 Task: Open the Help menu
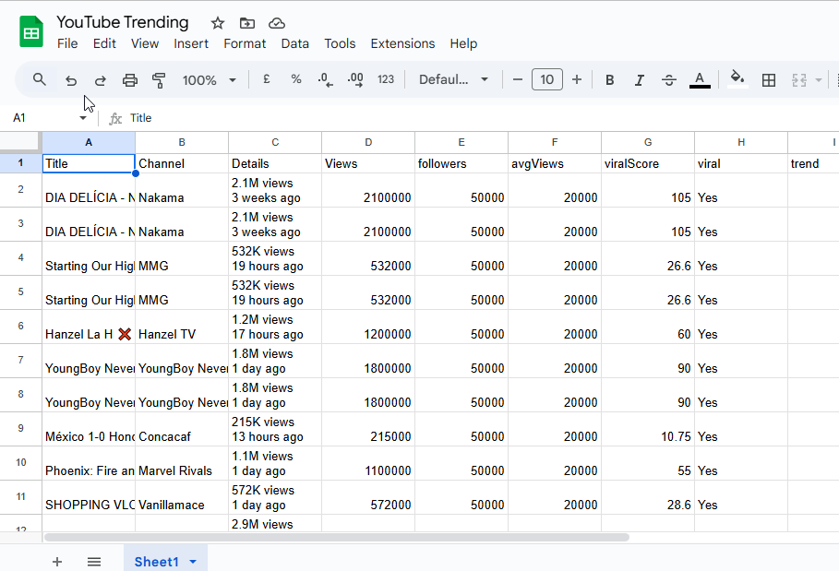[x=463, y=43]
